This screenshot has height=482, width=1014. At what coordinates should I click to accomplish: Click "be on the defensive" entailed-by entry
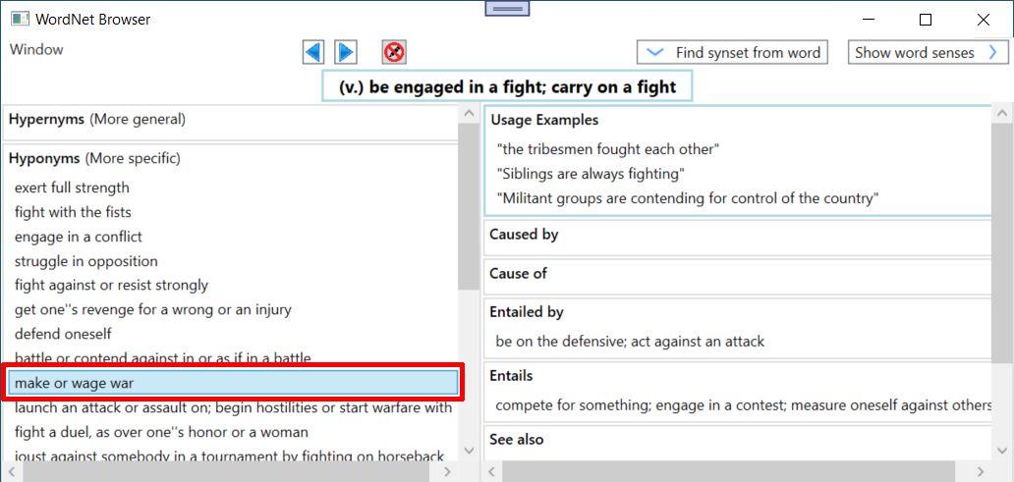[630, 342]
